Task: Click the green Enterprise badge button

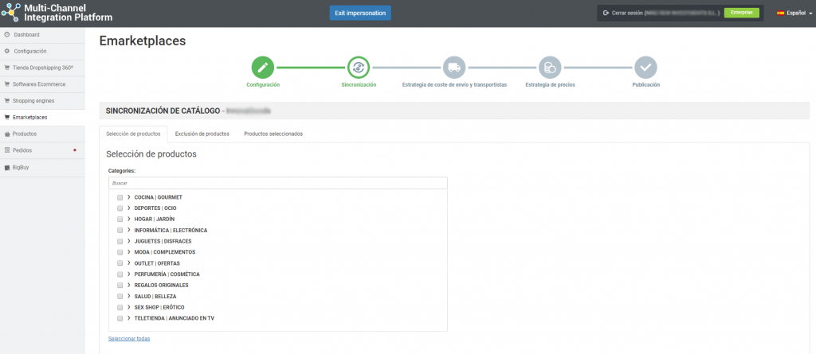Action: click(x=741, y=14)
